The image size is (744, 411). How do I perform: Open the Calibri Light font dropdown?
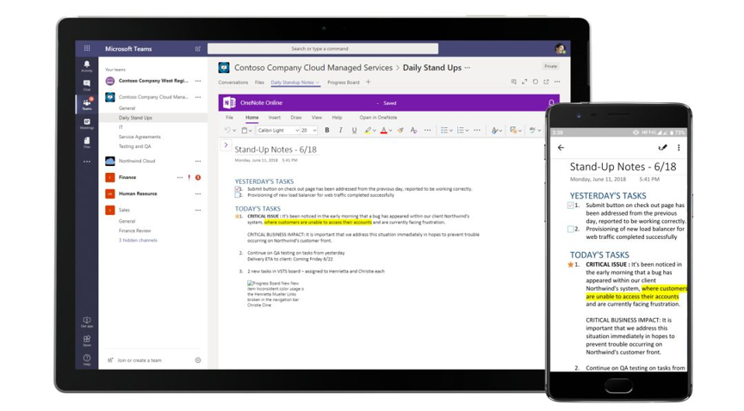pos(278,131)
